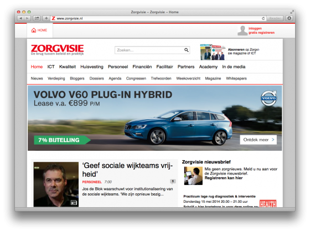This screenshot has height=232, width=310.
Task: Toggle full screen with the window arrows
Action: [292, 12]
